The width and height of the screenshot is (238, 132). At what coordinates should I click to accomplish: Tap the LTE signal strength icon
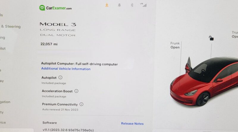(x=143, y=5)
